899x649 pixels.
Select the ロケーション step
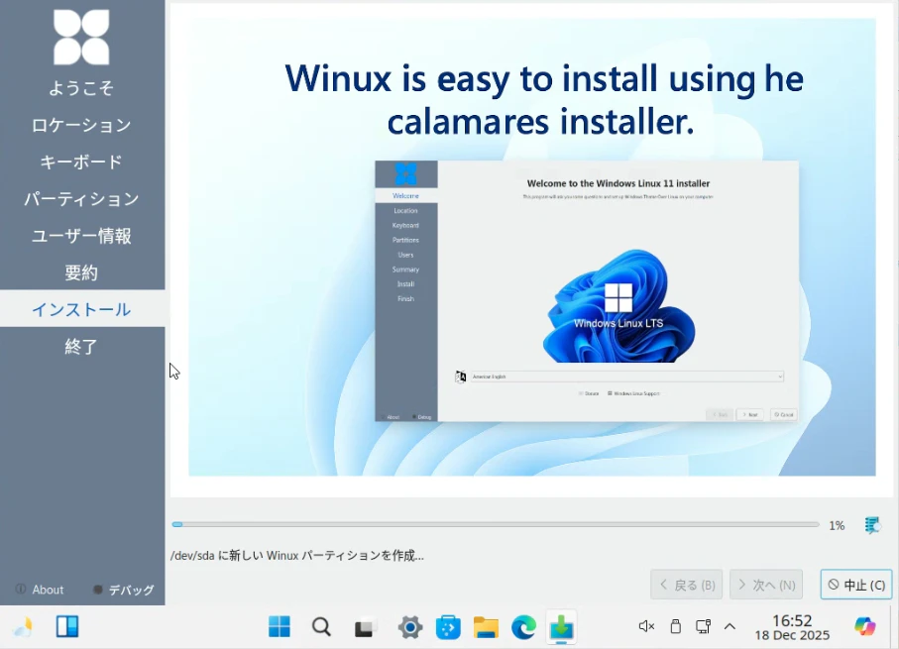click(81, 125)
